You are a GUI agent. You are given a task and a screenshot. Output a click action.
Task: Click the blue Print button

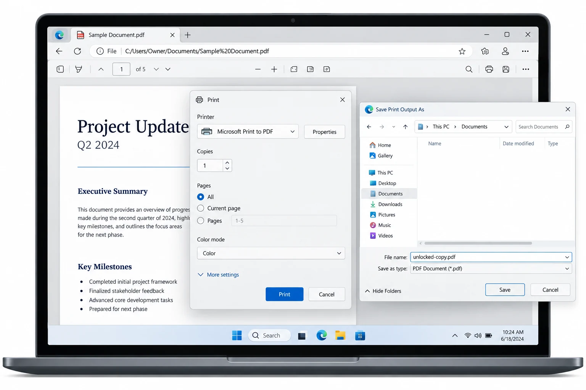[x=285, y=294]
